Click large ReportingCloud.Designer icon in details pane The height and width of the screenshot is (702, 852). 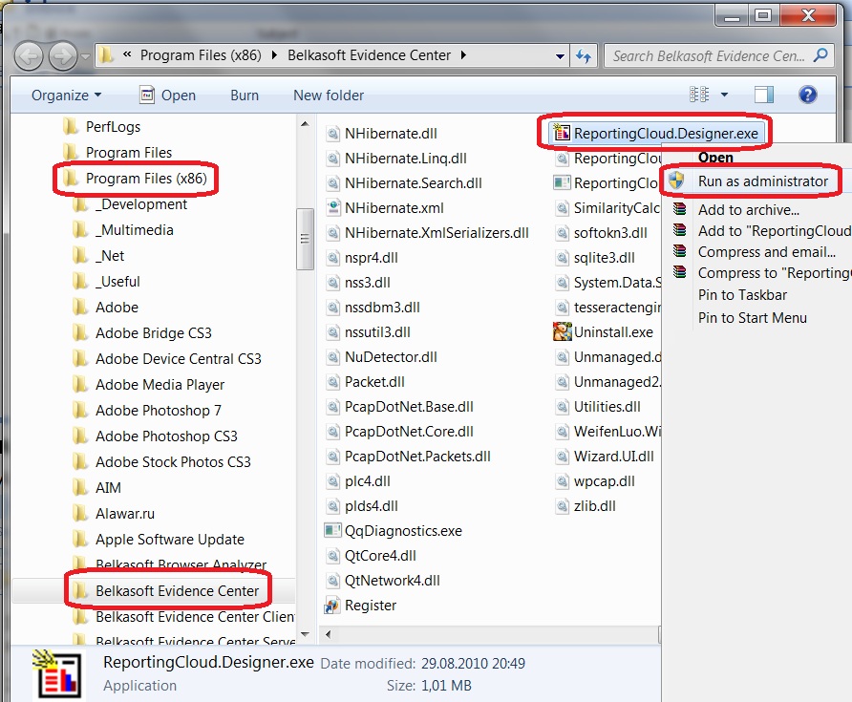click(57, 673)
